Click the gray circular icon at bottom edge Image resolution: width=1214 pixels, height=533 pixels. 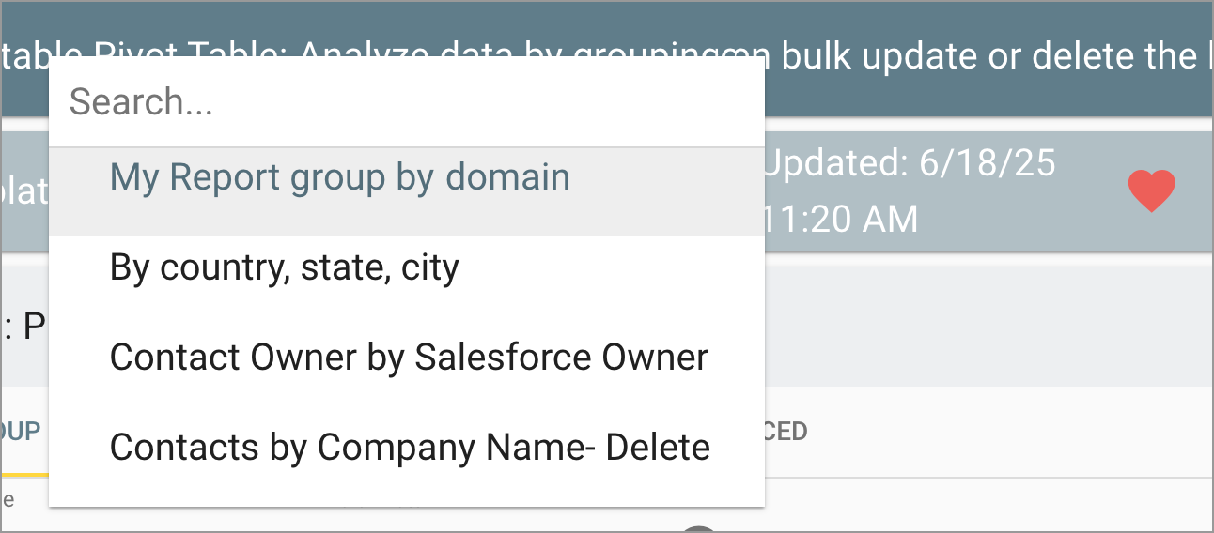[x=699, y=528]
